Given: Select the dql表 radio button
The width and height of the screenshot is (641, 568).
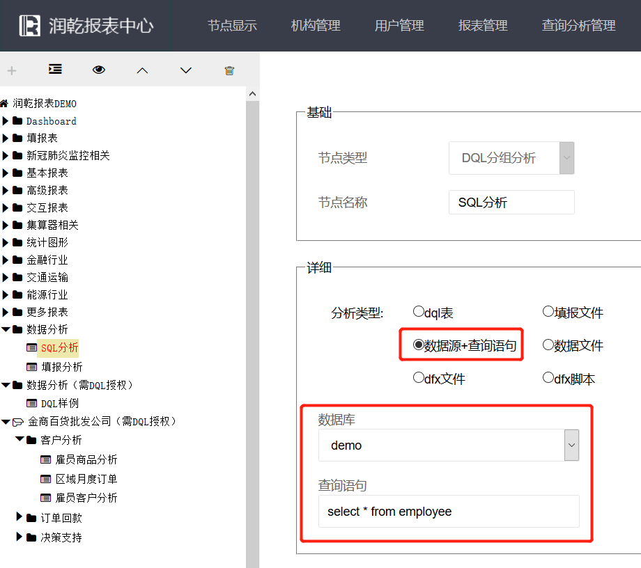Looking at the screenshot, I should pyautogui.click(x=419, y=312).
